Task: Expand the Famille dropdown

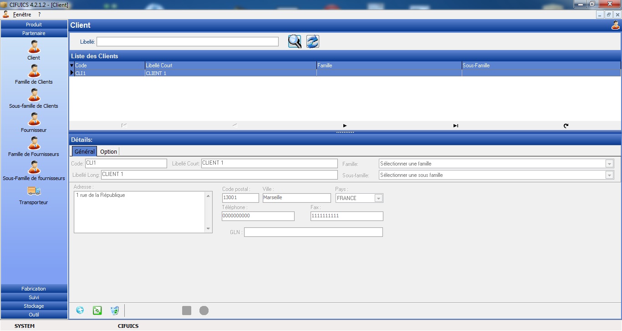Action: 609,164
